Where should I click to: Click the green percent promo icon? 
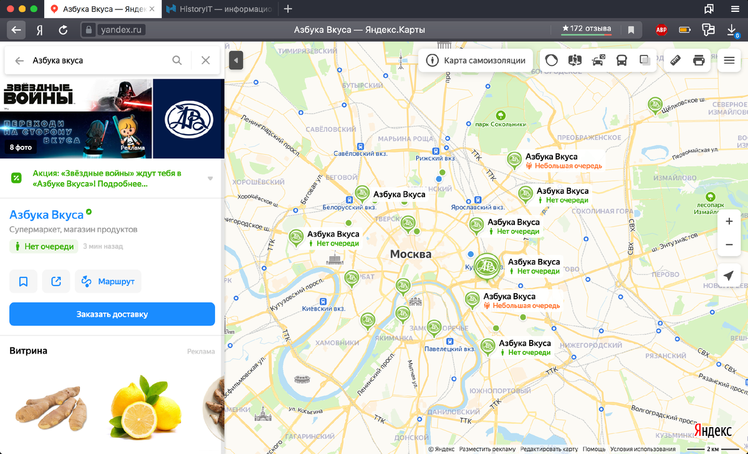click(16, 178)
